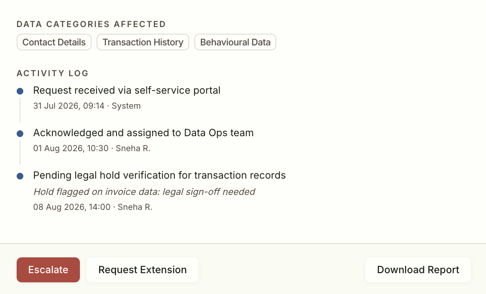Open 'Pending legal hold verification' log entry
The height and width of the screenshot is (294, 486).
pos(159,175)
